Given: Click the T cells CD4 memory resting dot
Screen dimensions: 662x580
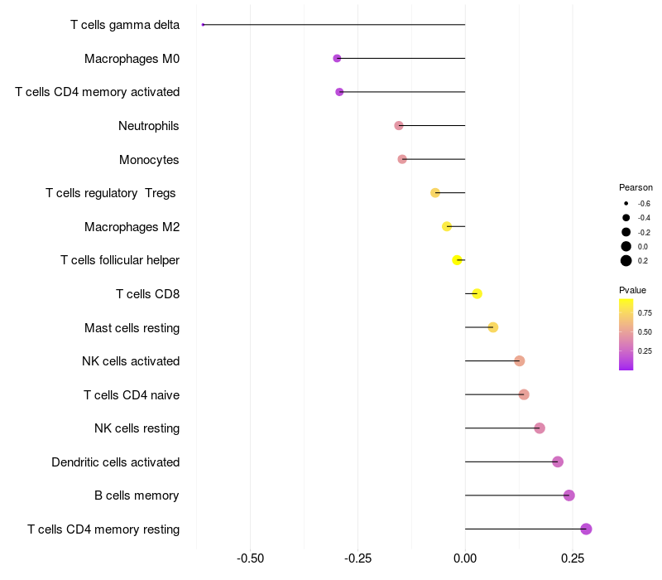Looking at the screenshot, I should (x=586, y=529).
